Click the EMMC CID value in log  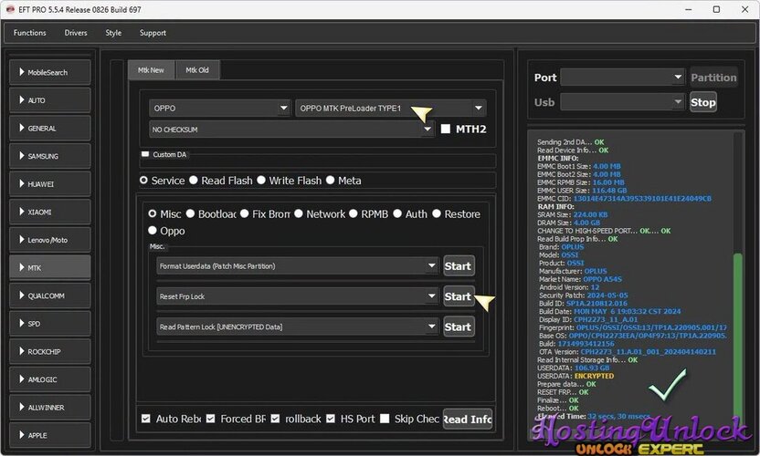pos(642,199)
